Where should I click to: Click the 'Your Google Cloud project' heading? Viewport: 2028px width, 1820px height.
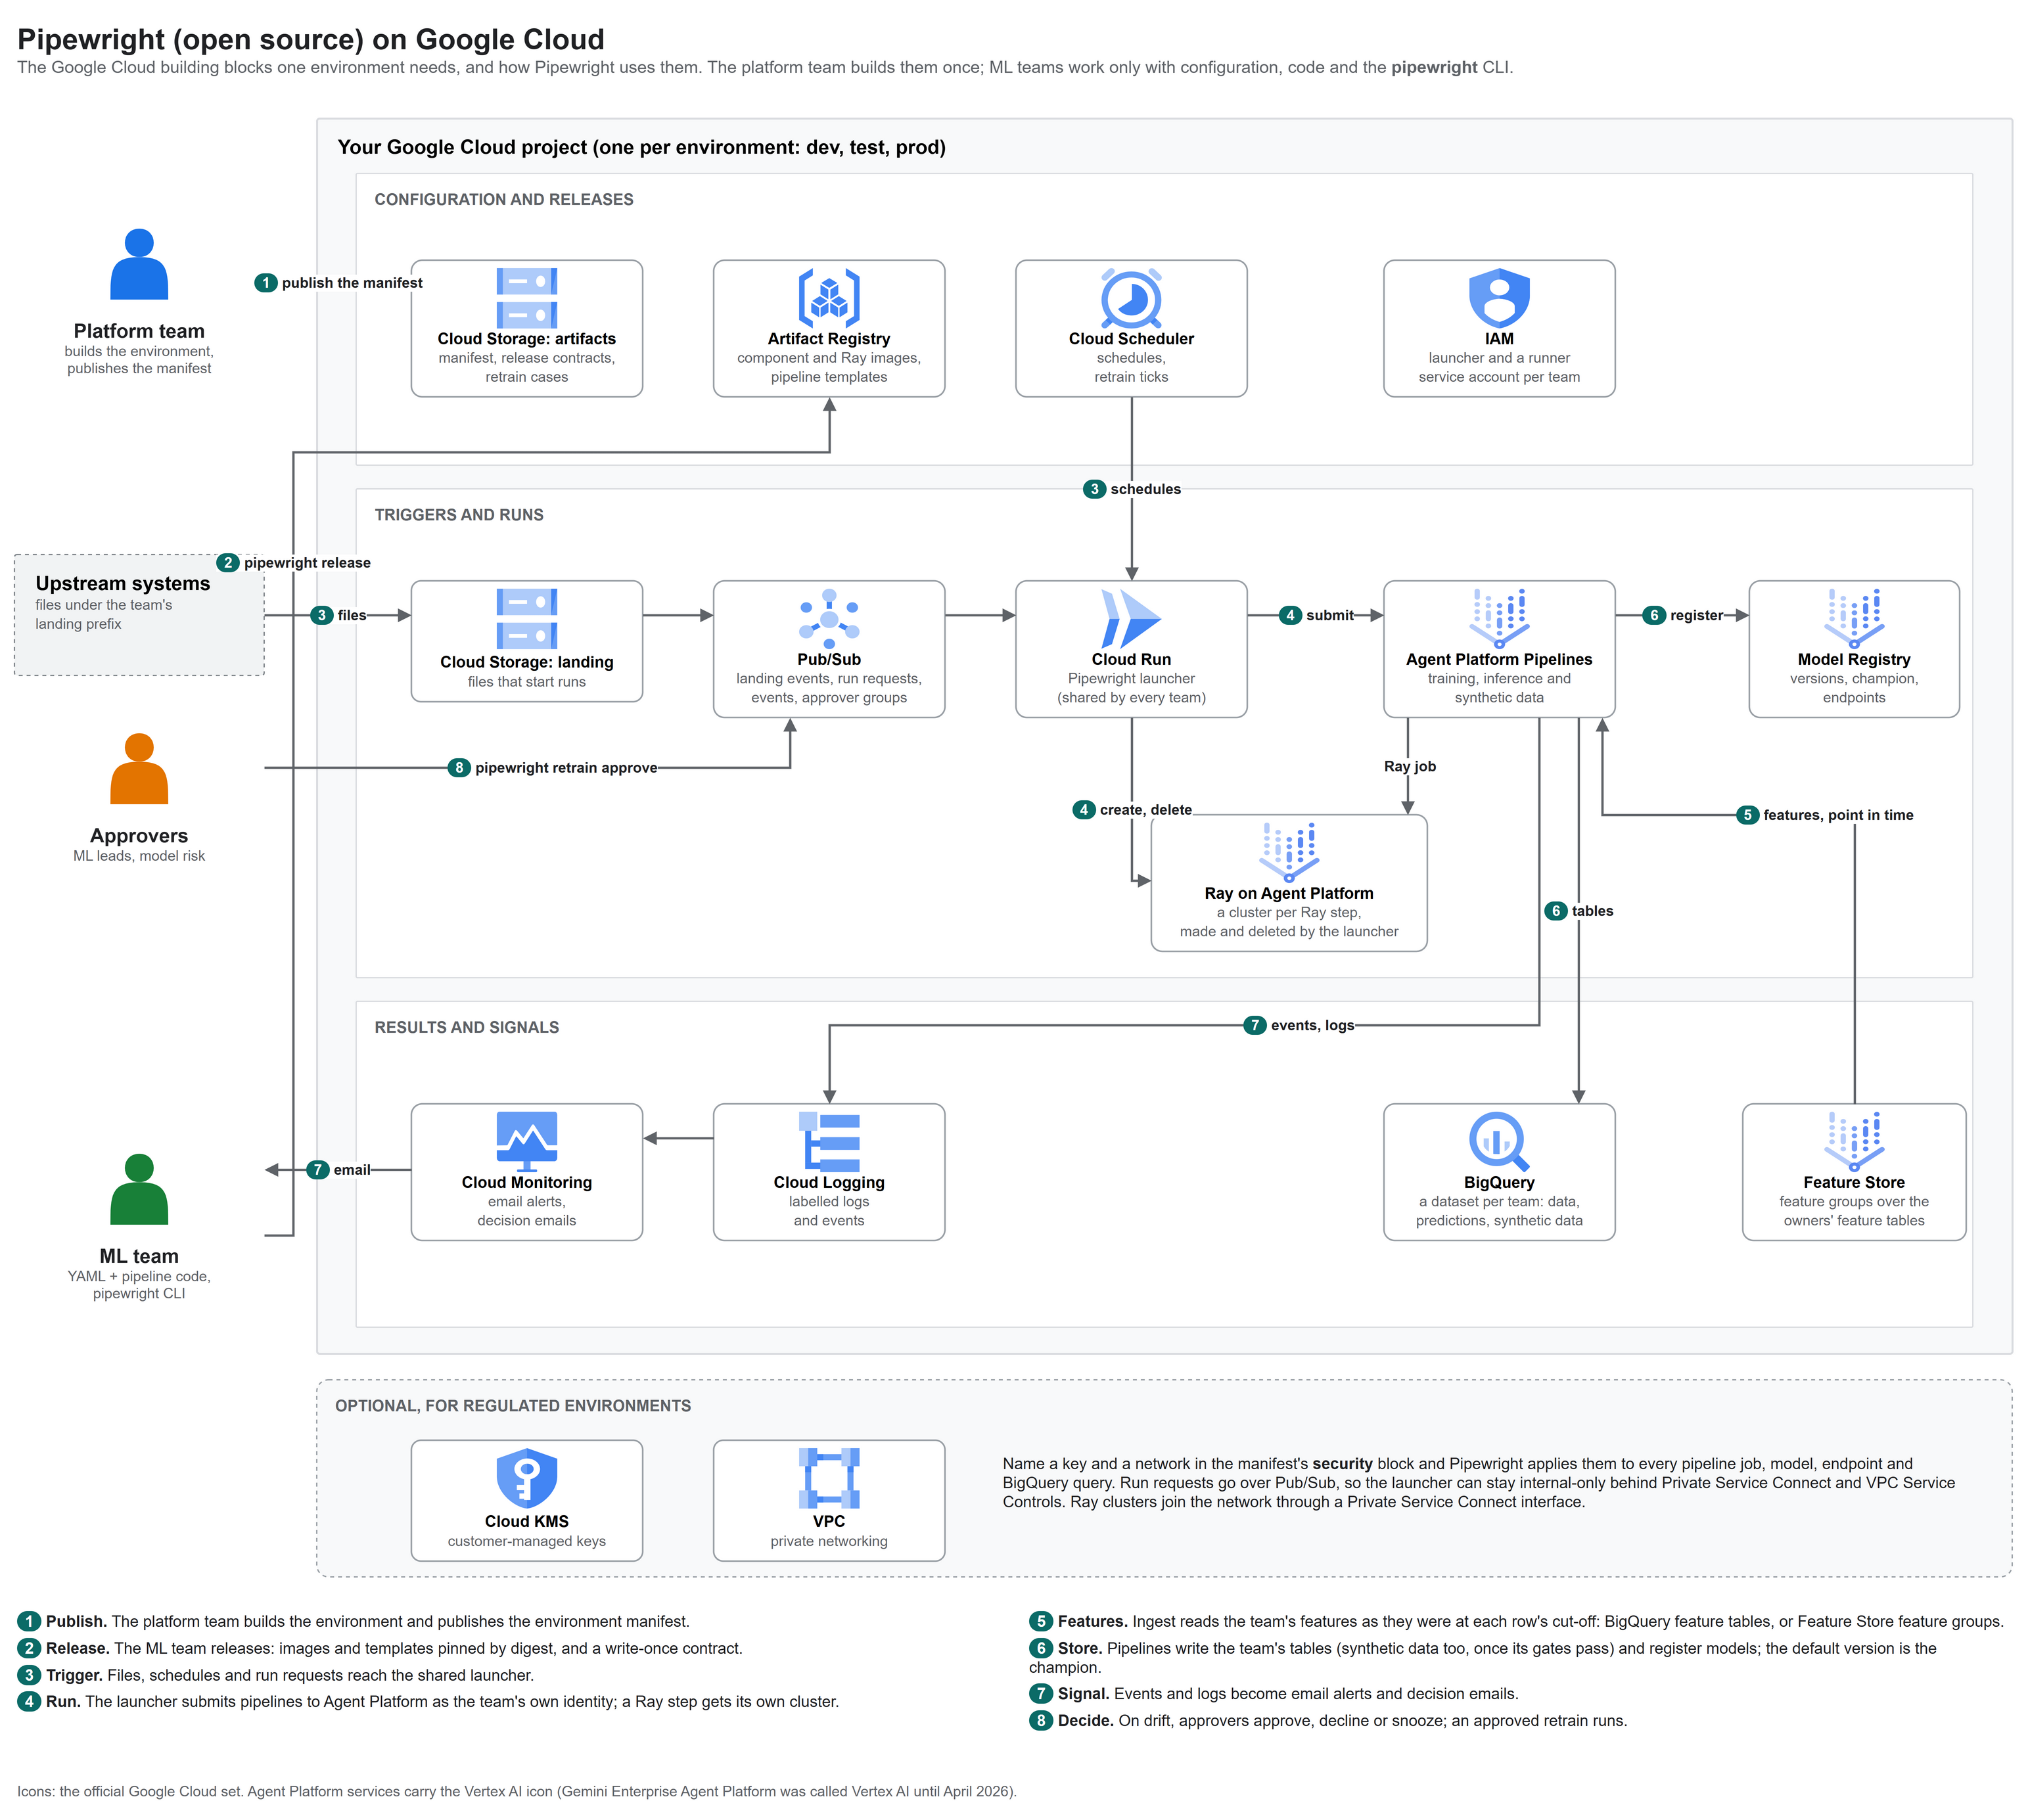[642, 147]
